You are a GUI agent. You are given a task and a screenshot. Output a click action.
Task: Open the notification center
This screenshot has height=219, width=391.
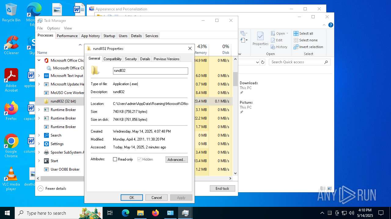pos(381,213)
